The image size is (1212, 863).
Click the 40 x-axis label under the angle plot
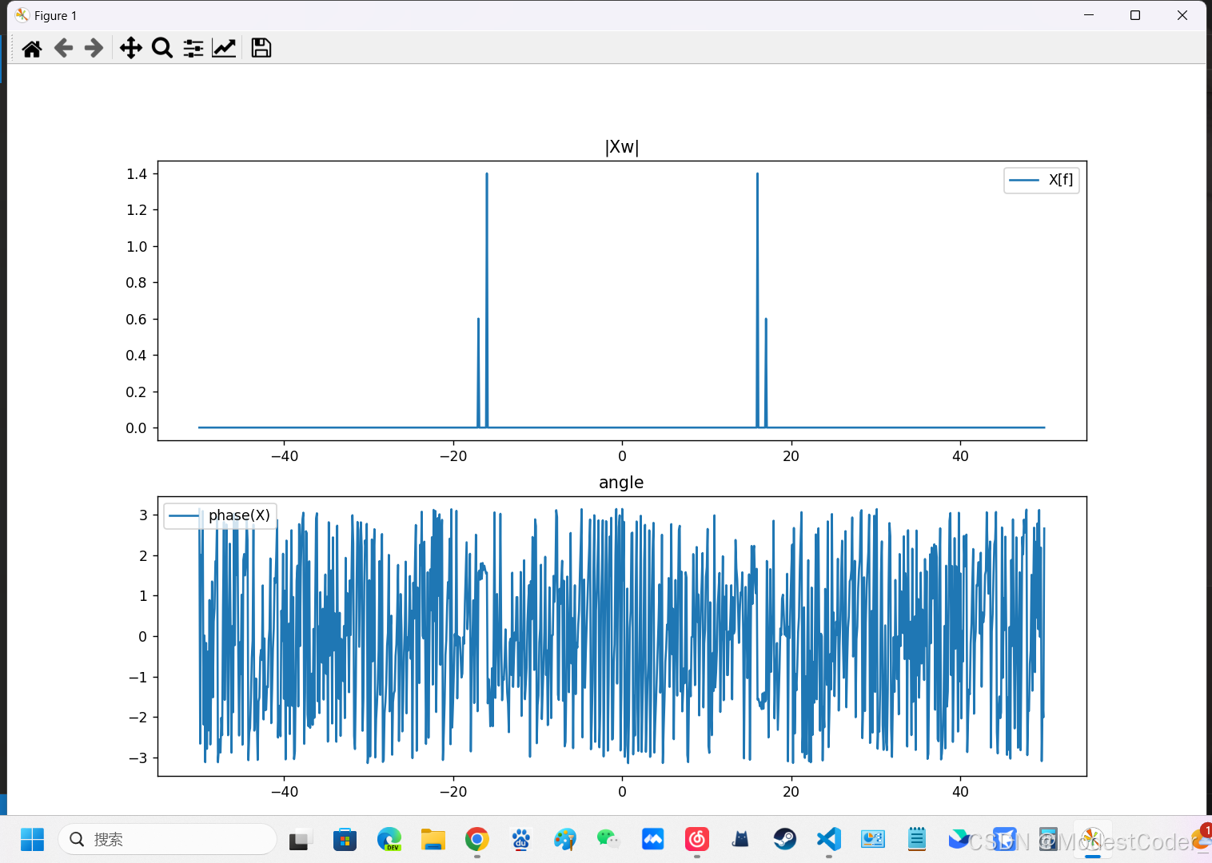point(960,792)
